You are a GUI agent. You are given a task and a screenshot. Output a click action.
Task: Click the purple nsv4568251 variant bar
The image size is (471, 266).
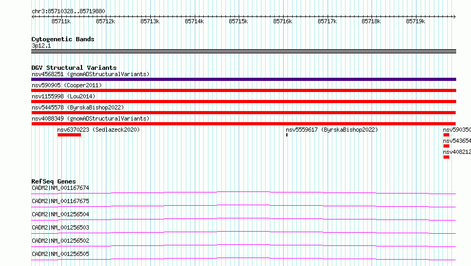[243, 79]
